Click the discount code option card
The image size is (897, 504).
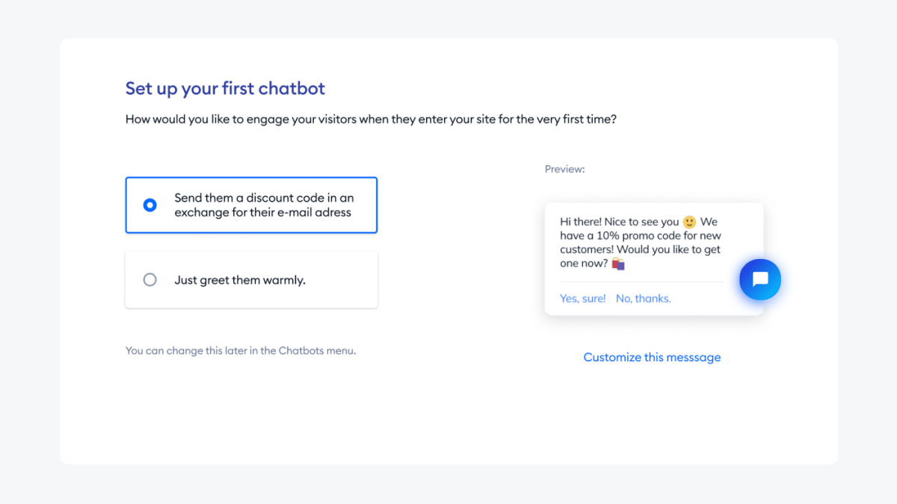[251, 205]
